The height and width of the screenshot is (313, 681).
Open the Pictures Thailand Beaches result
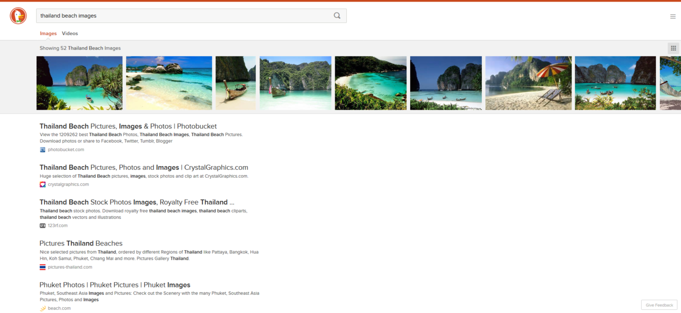tap(81, 243)
